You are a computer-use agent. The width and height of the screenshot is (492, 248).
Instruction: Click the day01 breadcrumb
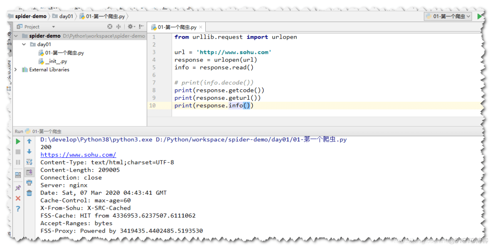click(63, 16)
